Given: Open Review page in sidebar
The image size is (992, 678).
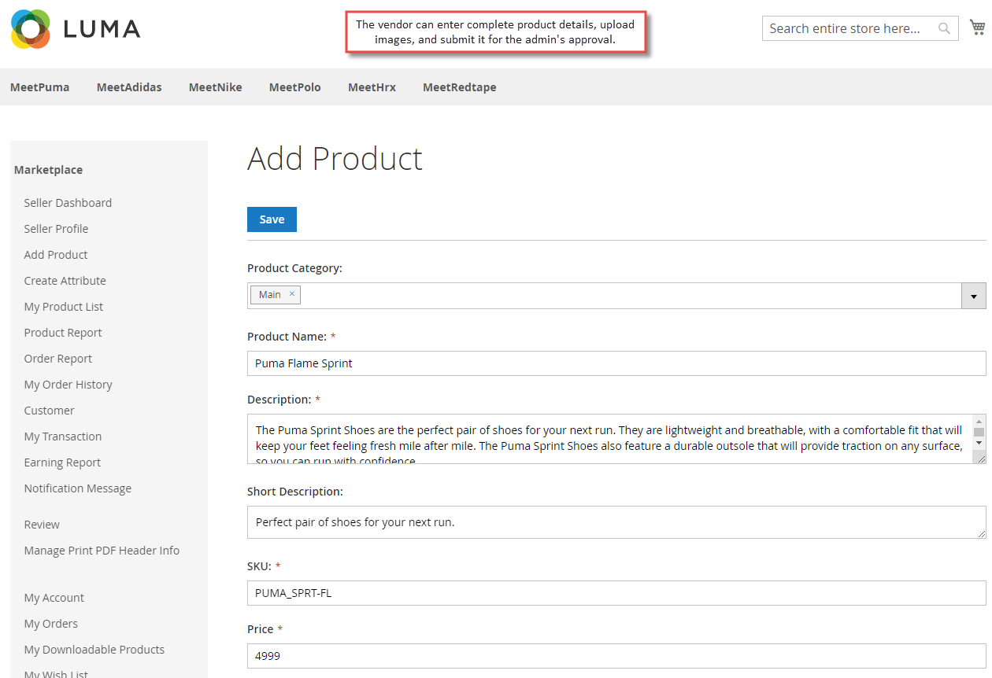Looking at the screenshot, I should (42, 525).
